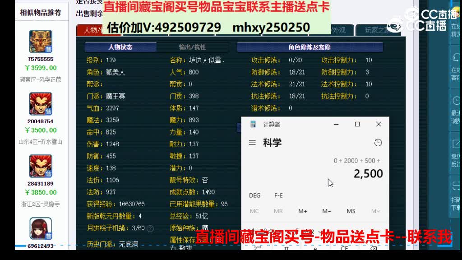The height and width of the screenshot is (260, 462).
Task: Toggle F-E notation in the calculator
Action: click(x=278, y=195)
